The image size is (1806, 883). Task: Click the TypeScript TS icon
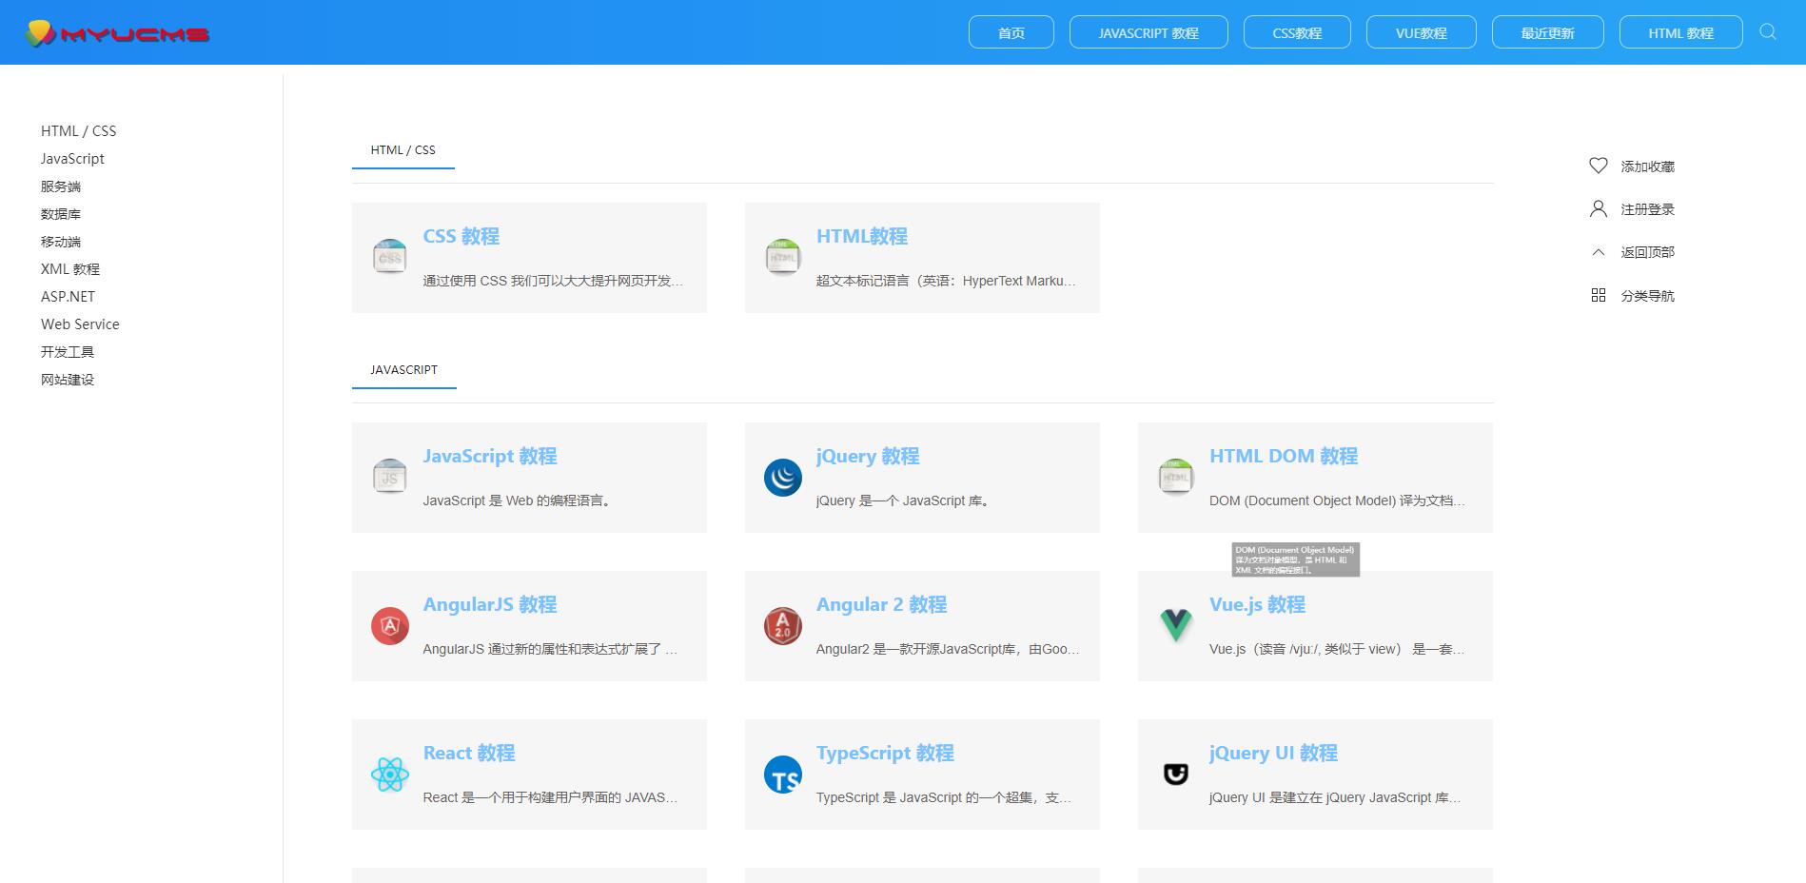point(783,774)
